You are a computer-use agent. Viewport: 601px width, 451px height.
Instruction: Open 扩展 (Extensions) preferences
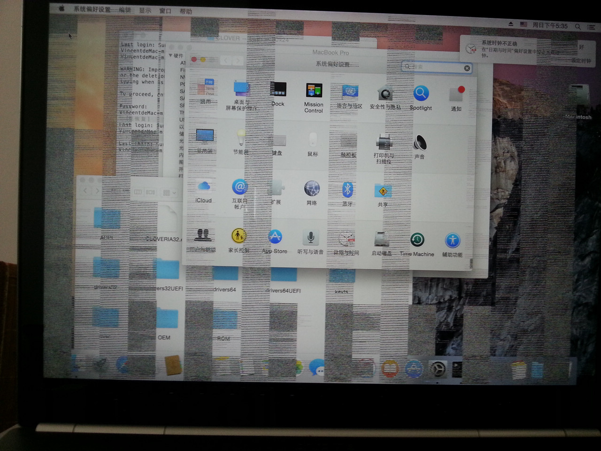(276, 192)
